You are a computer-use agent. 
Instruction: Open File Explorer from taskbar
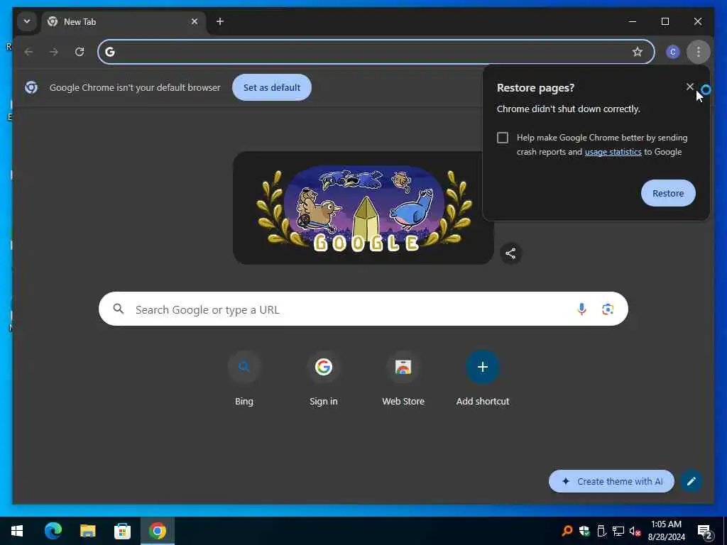88,531
